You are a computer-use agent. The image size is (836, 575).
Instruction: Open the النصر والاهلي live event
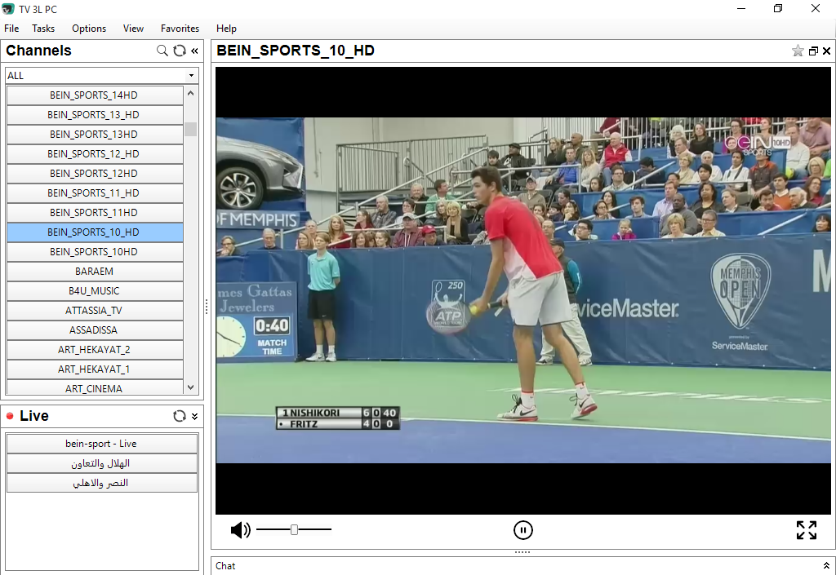coord(101,483)
